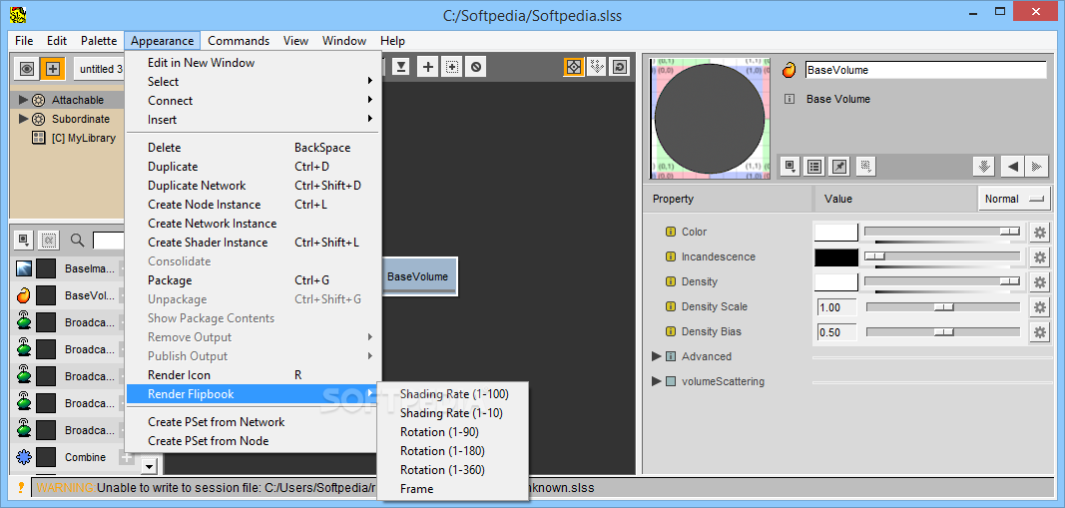
Task: Click the dotted down-arrow icon in the network toolbar
Action: 596,67
